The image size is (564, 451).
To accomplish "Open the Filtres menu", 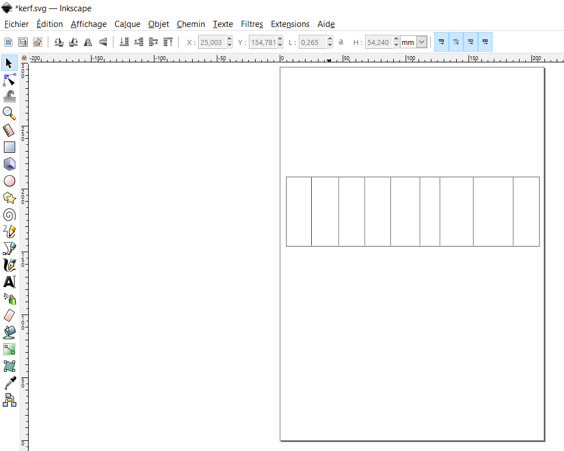I will pyautogui.click(x=252, y=24).
